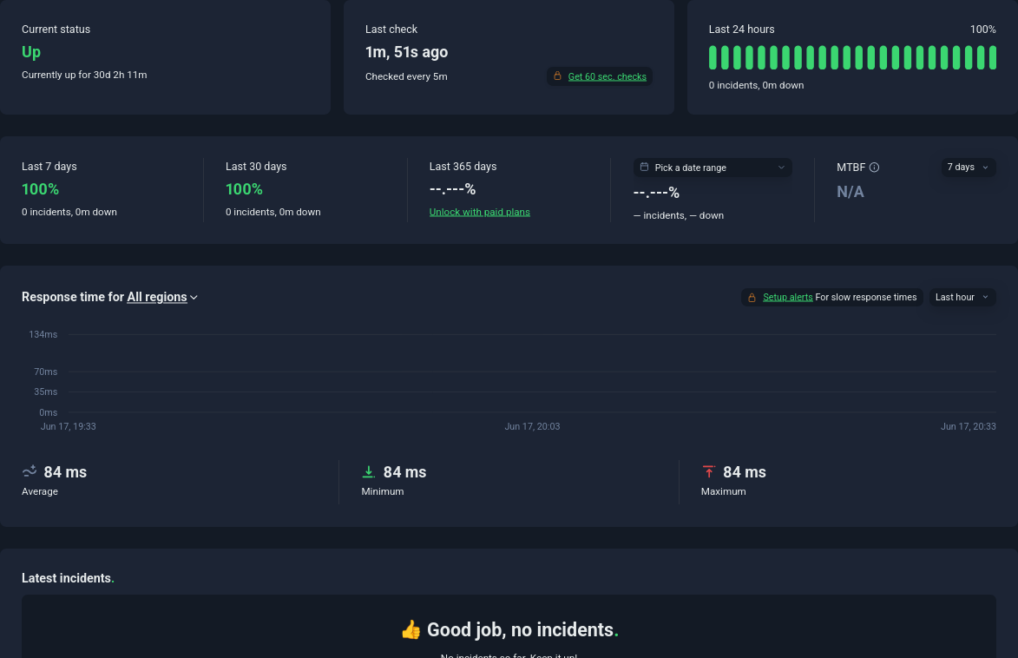Click the dash incidents, dash down text
The height and width of the screenshot is (658, 1018).
[x=679, y=215]
